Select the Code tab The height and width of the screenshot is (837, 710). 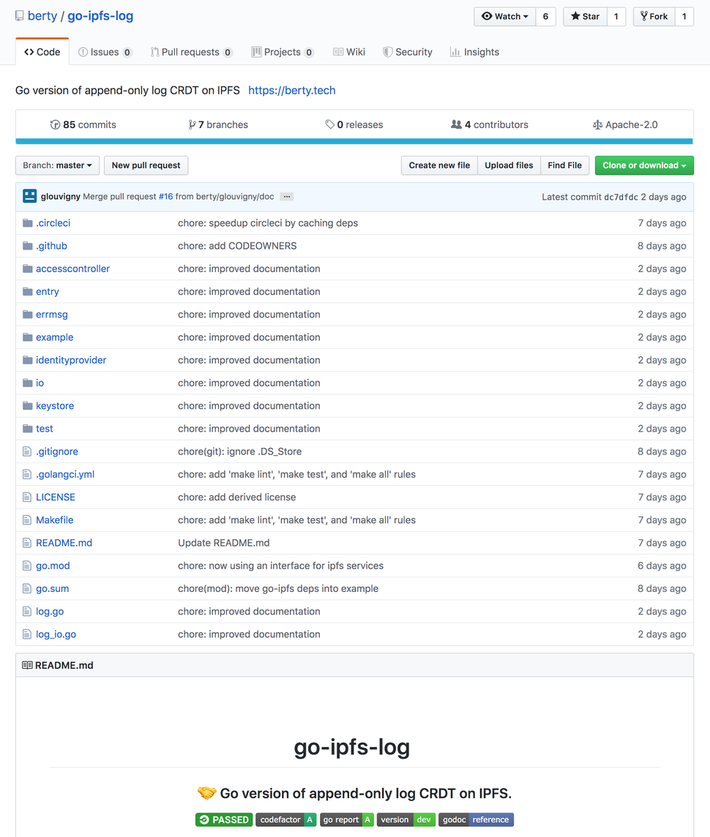tap(42, 52)
